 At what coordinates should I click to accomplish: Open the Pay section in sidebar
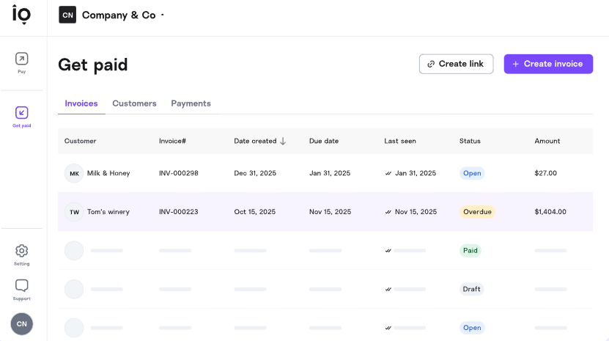(x=21, y=62)
